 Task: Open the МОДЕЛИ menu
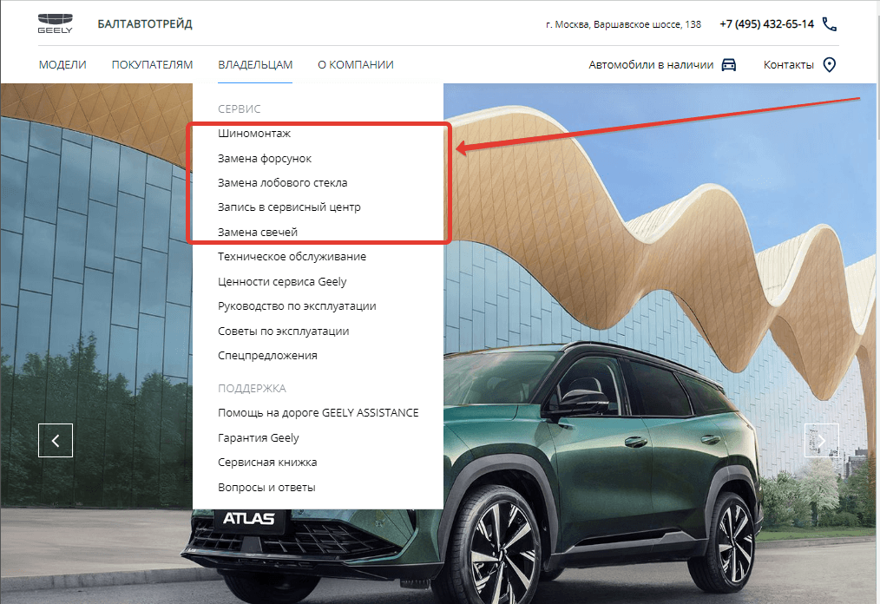pos(62,64)
